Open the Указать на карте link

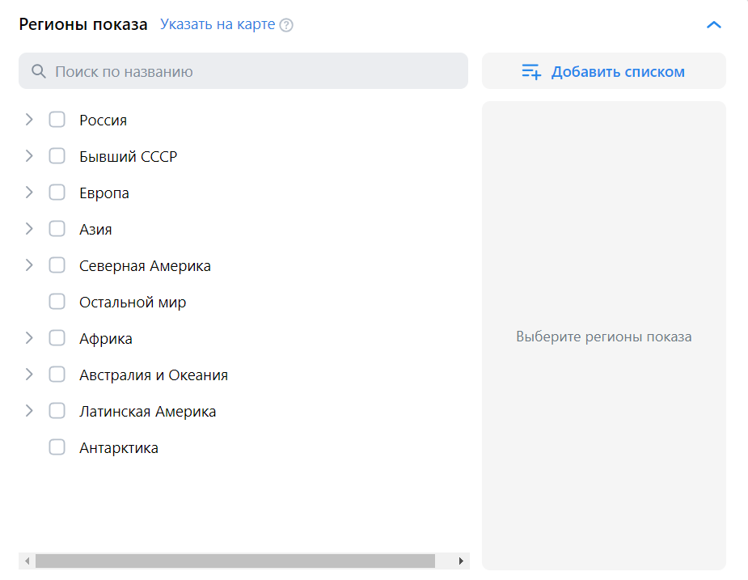(218, 24)
